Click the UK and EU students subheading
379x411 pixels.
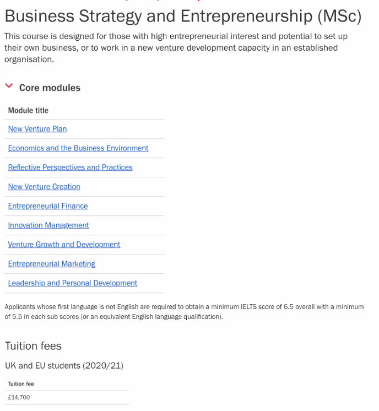click(x=64, y=365)
